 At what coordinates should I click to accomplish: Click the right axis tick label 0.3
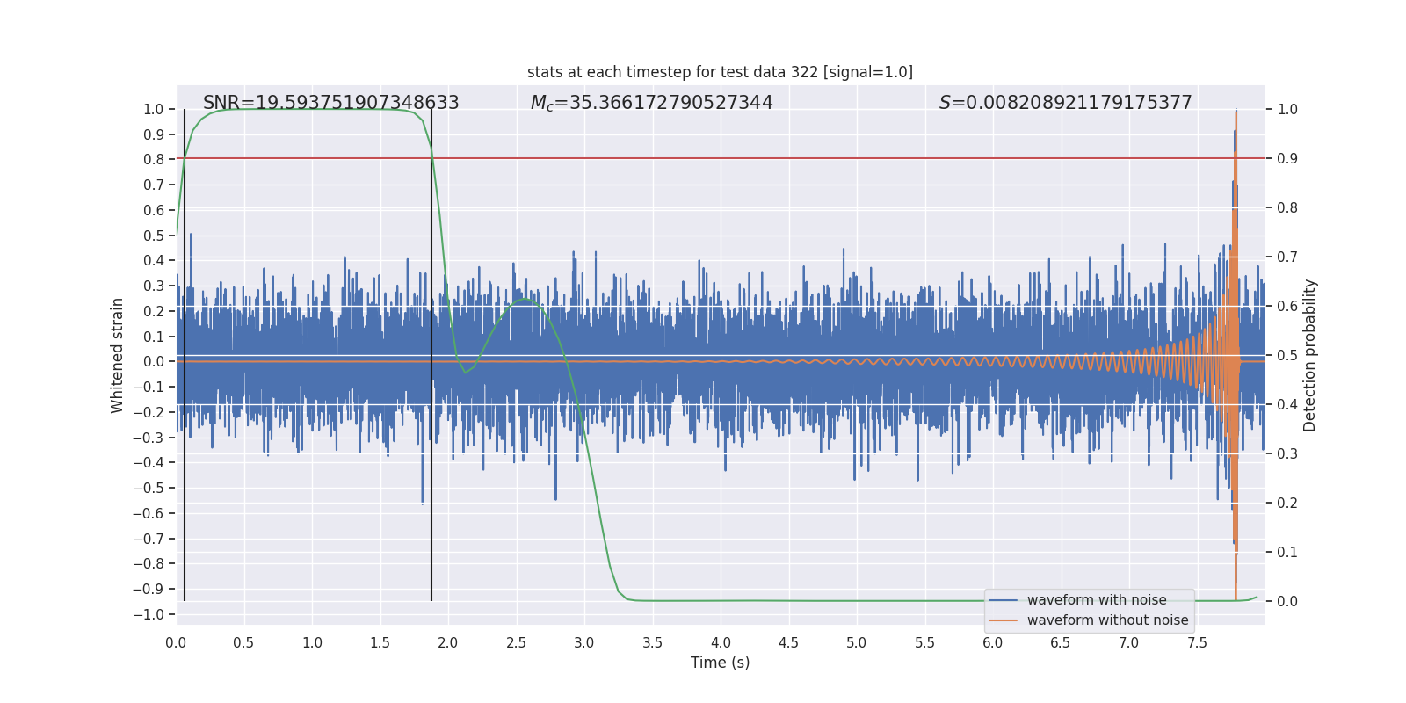coord(1287,454)
